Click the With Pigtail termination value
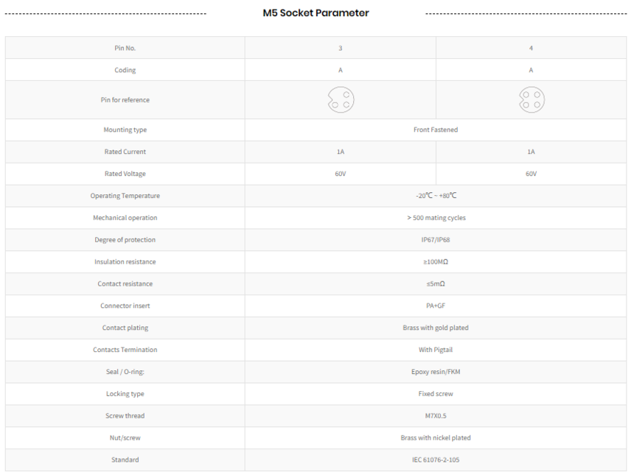This screenshot has height=472, width=634. tap(436, 350)
